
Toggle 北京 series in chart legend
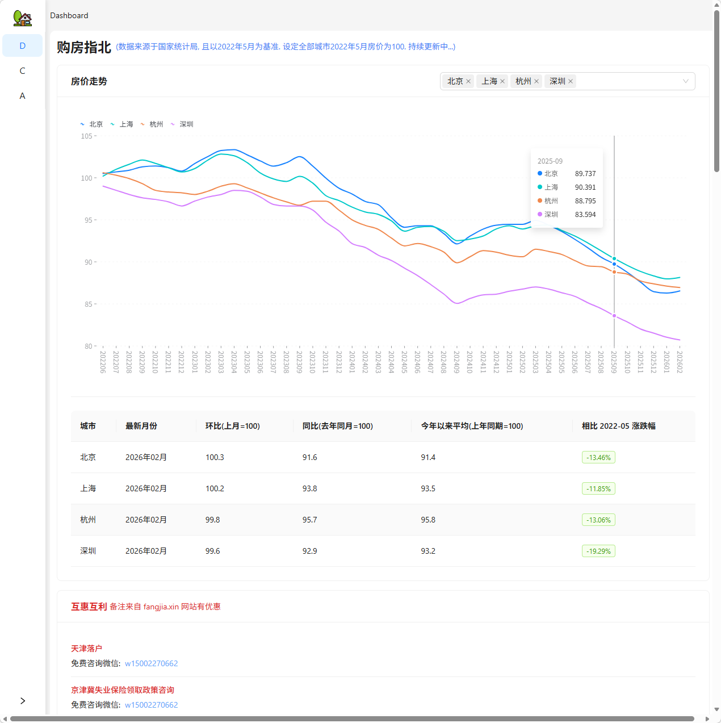click(x=92, y=124)
